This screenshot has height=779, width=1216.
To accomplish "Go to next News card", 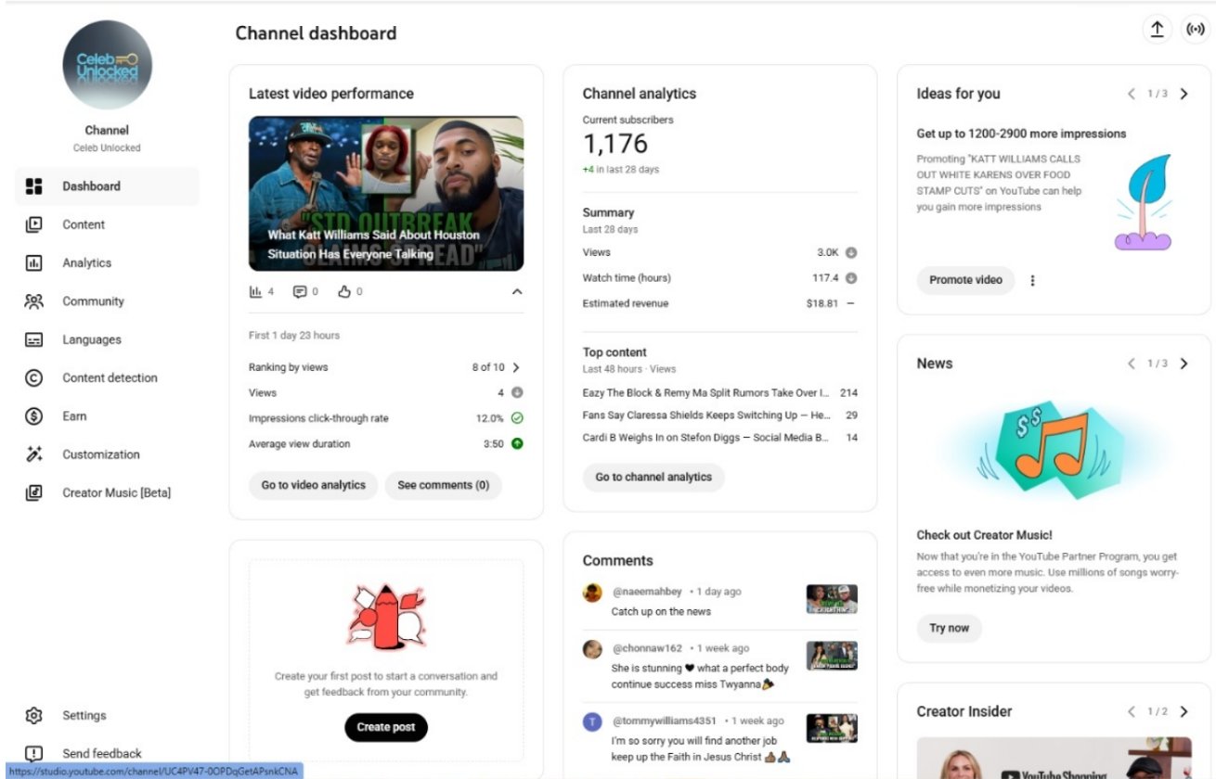I will pos(1184,364).
